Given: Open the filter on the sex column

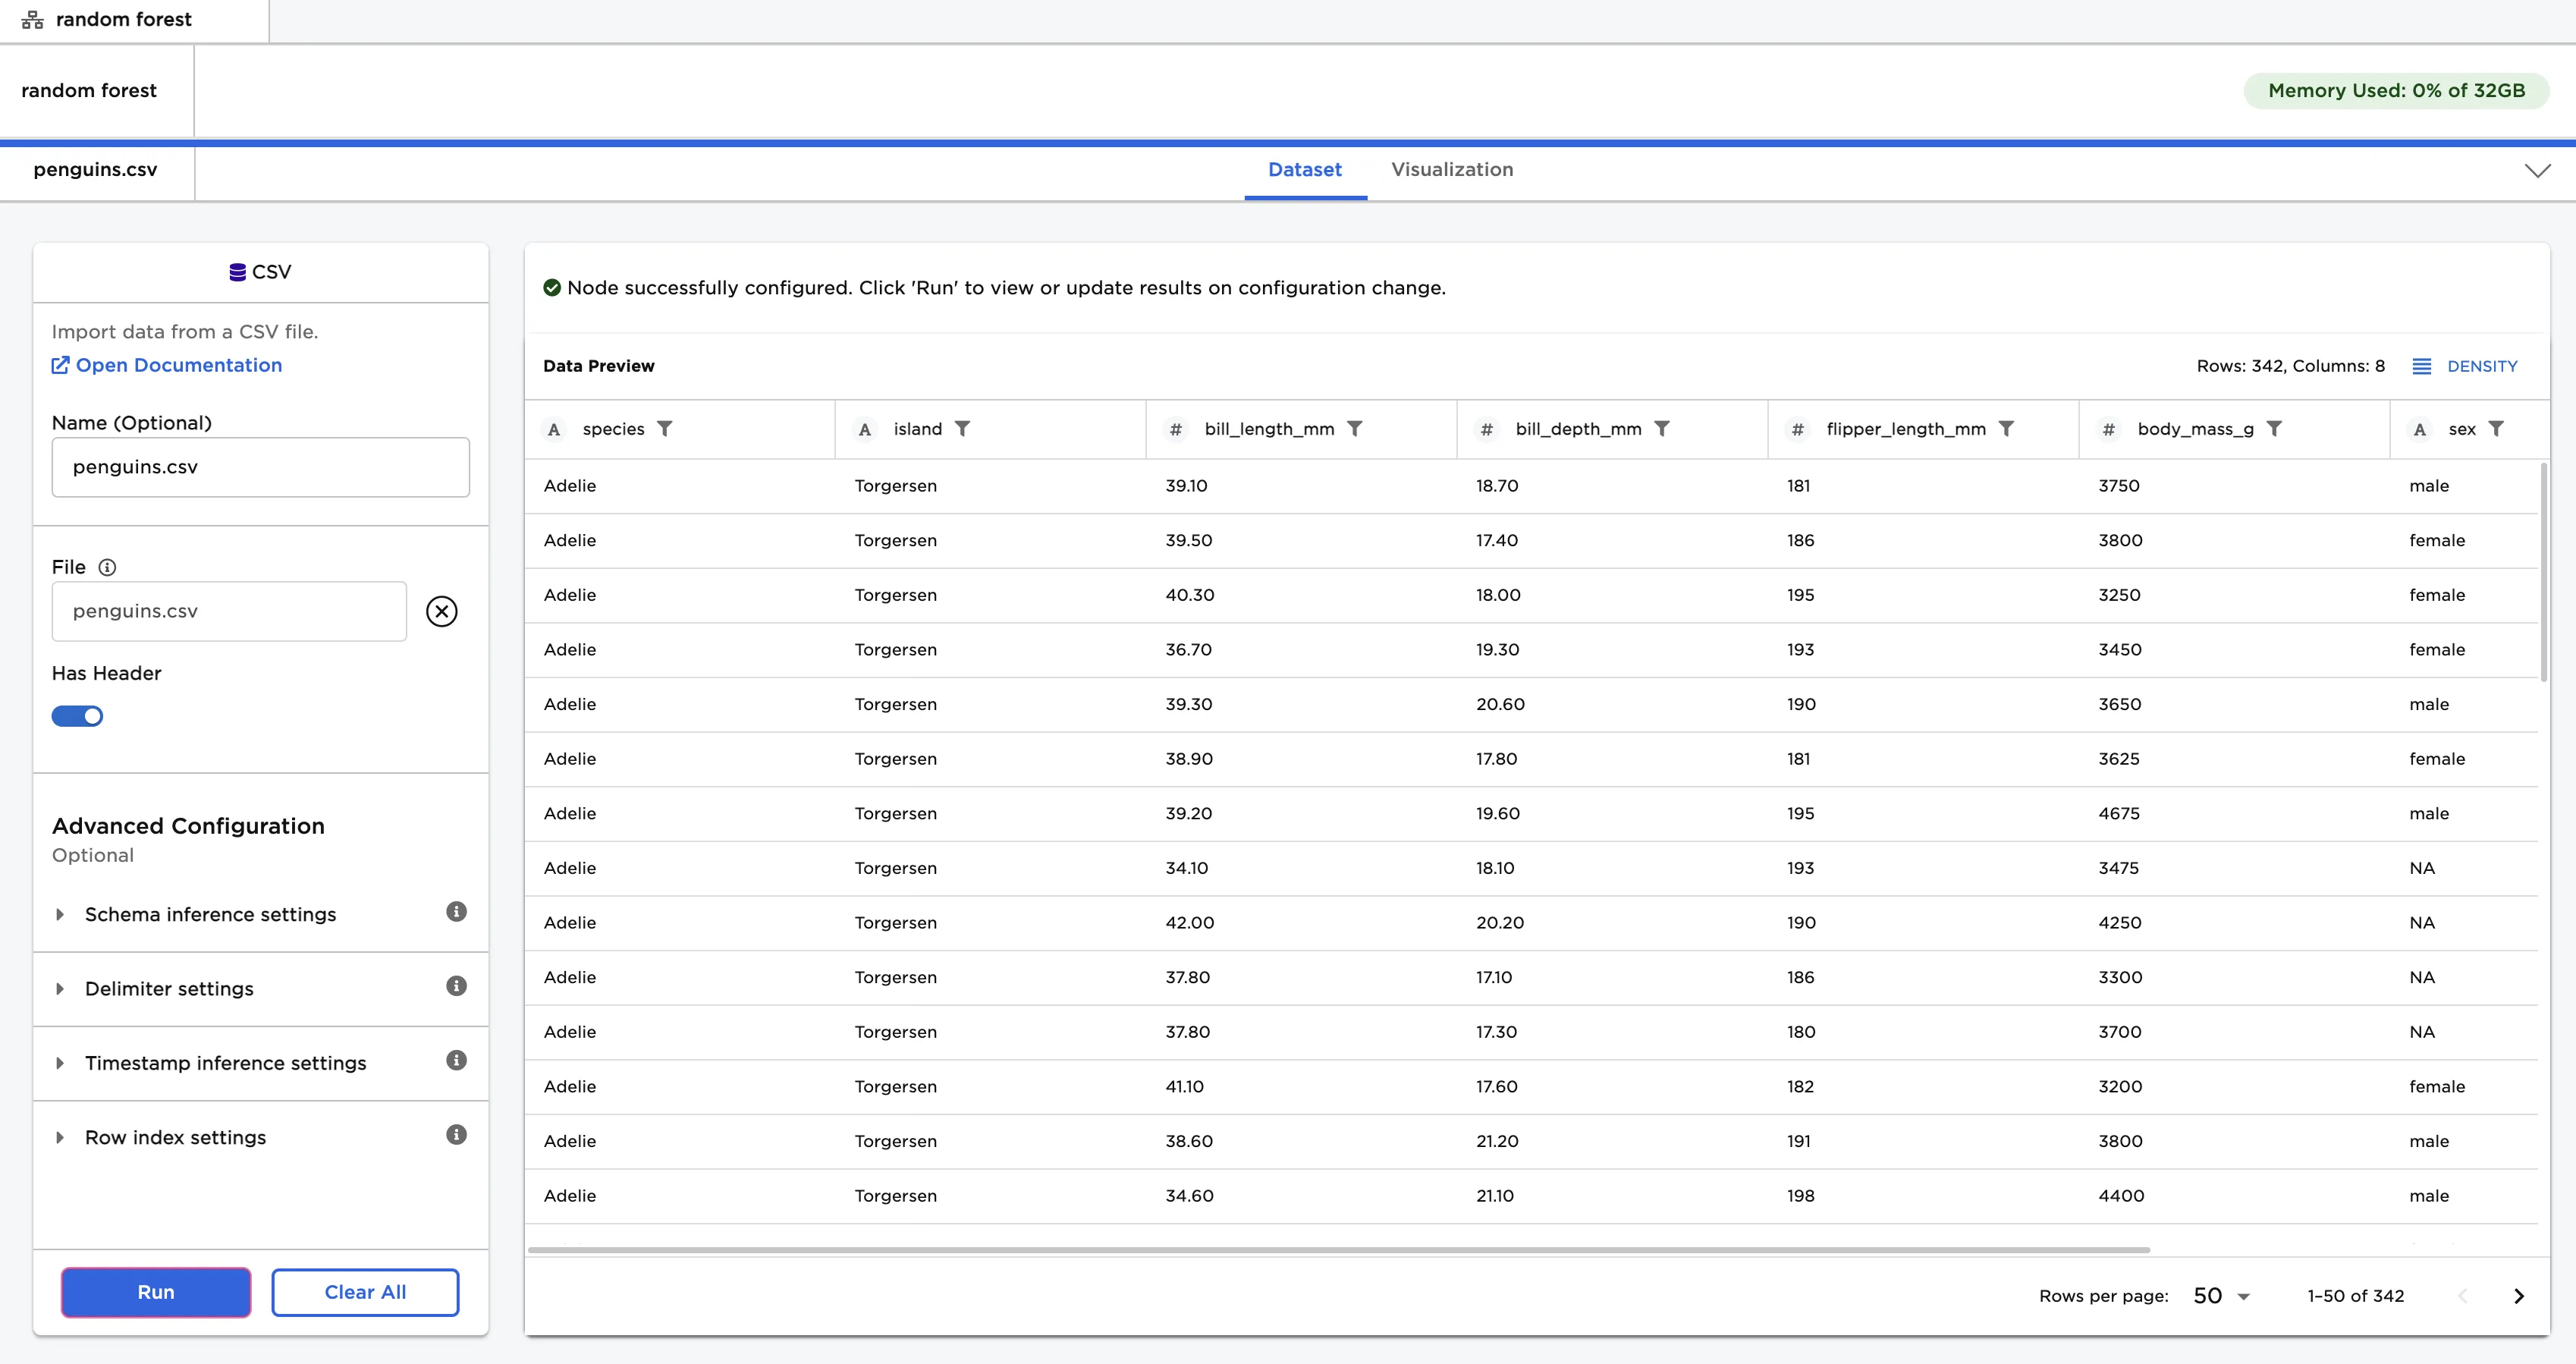Looking at the screenshot, I should coord(2497,428).
